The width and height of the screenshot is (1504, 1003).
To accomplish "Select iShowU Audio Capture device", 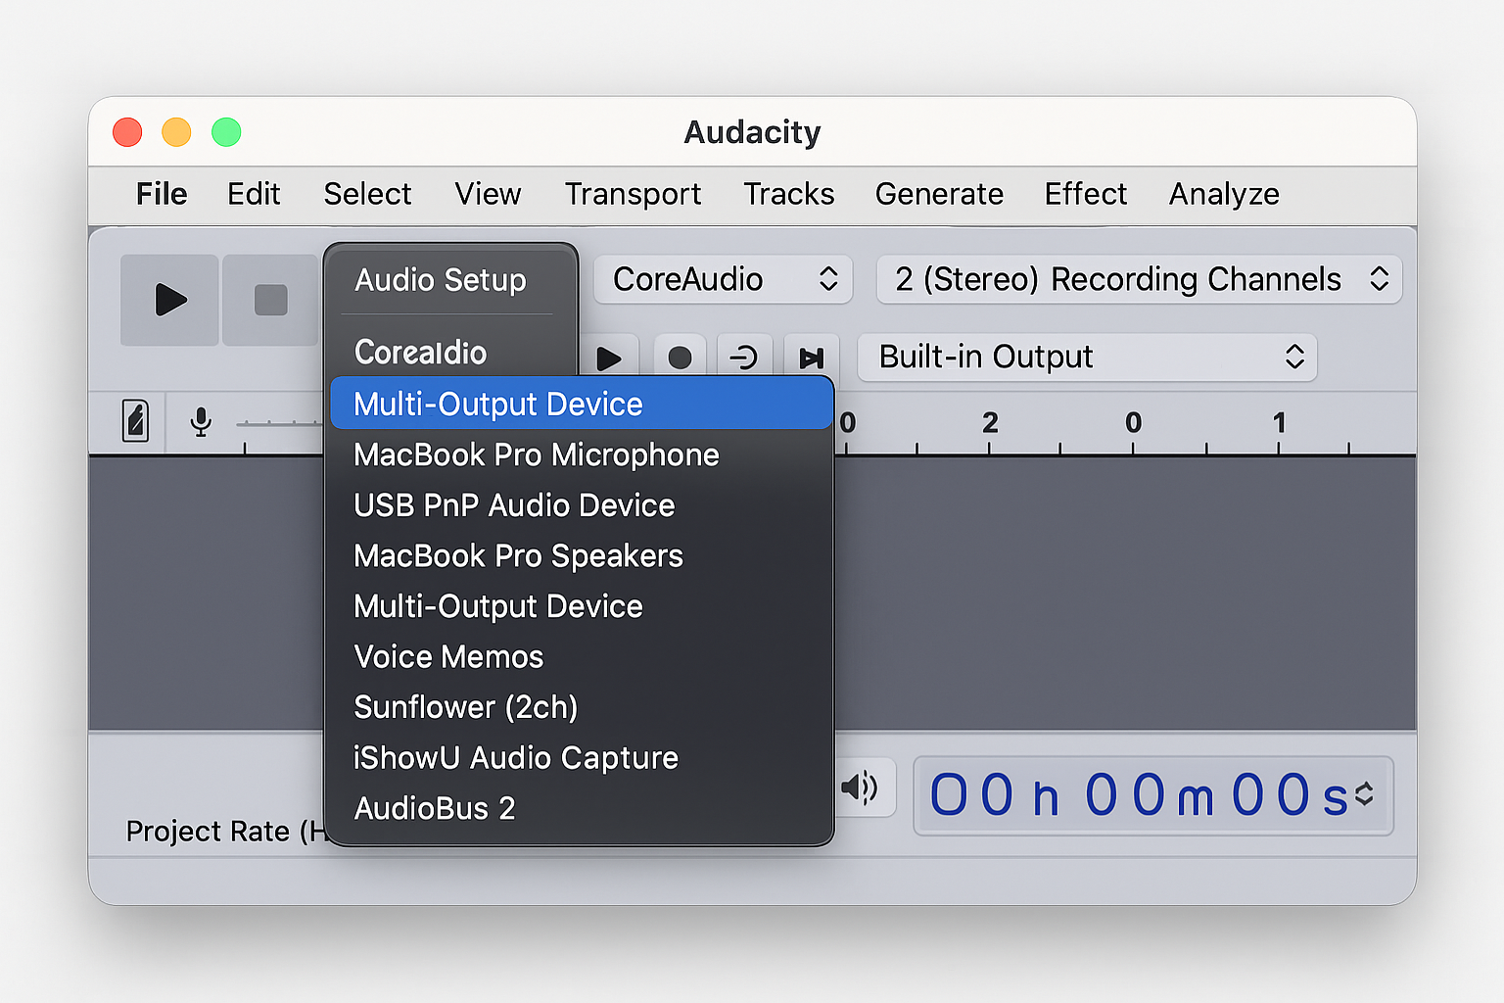I will (515, 757).
